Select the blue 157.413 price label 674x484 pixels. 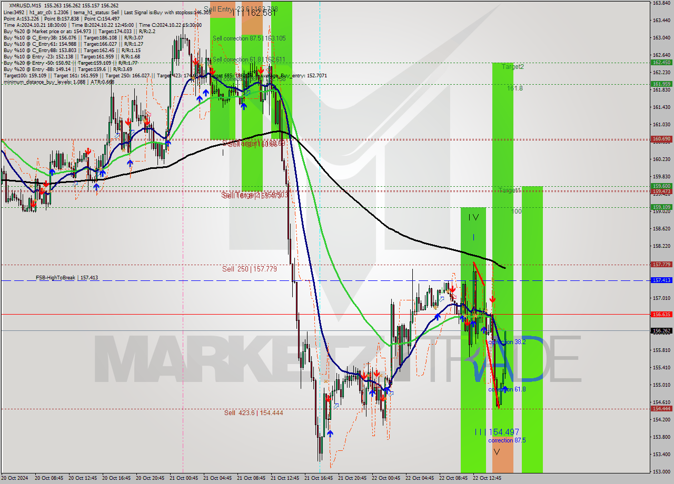661,280
